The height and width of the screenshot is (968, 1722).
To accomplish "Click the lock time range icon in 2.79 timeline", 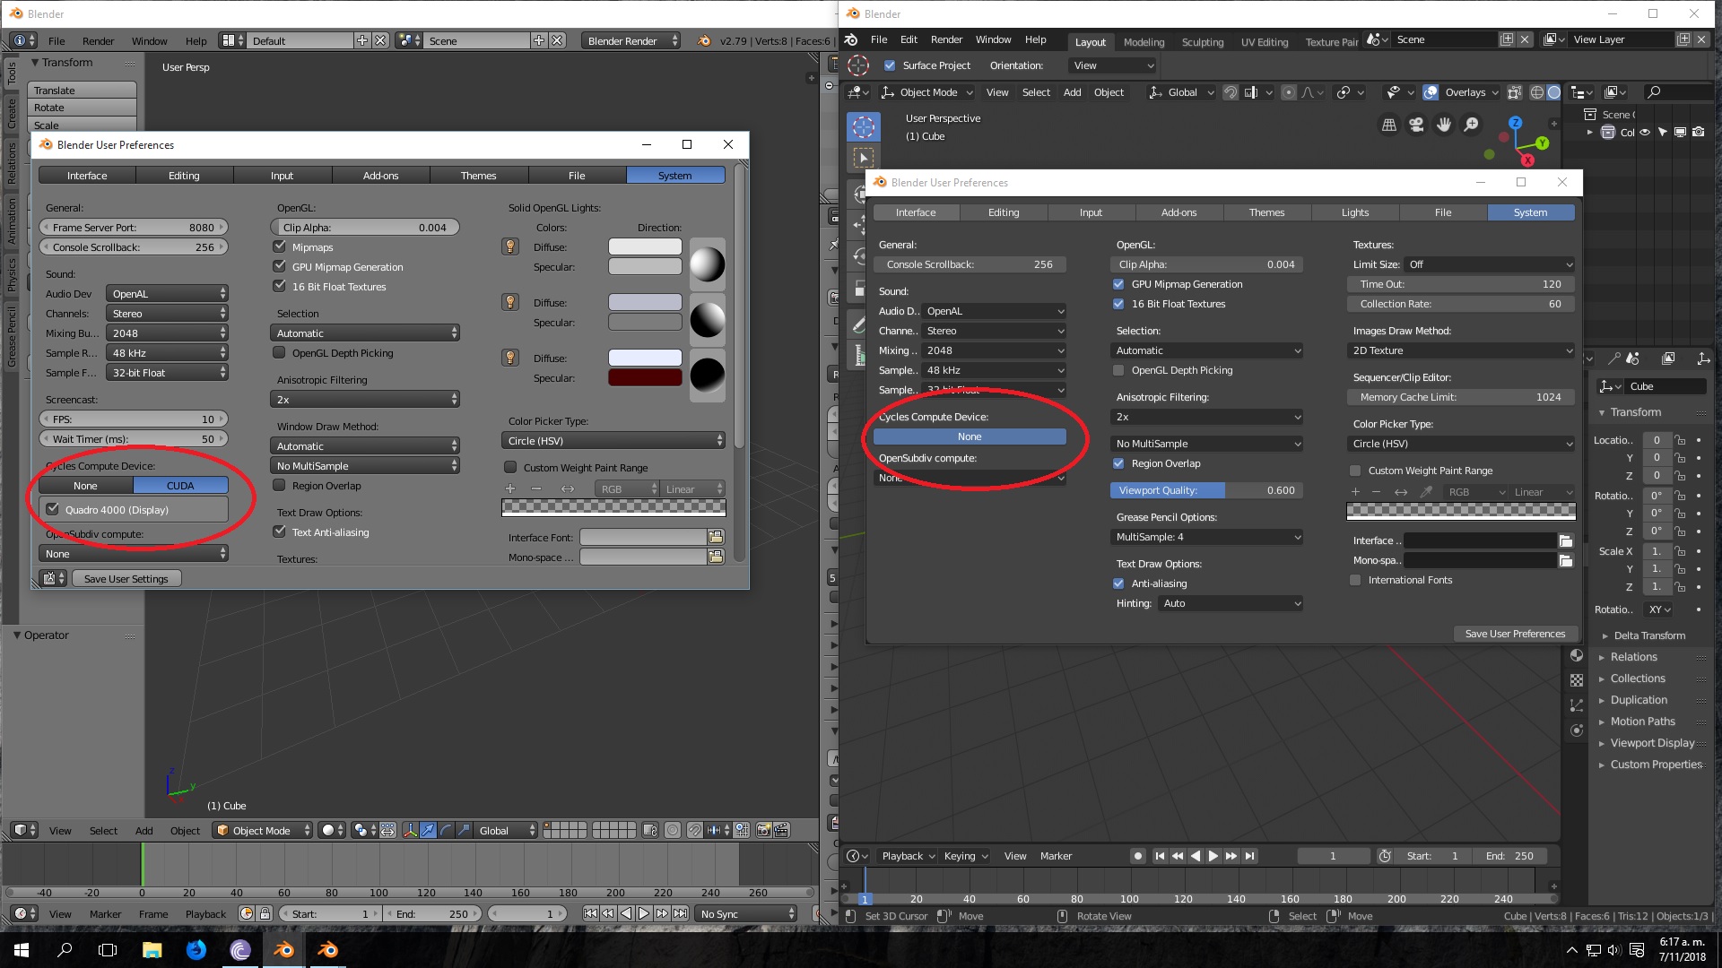I will pyautogui.click(x=265, y=913).
